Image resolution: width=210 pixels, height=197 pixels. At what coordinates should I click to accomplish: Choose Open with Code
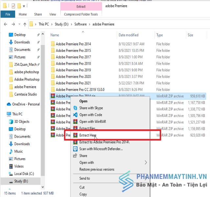pos(91,115)
